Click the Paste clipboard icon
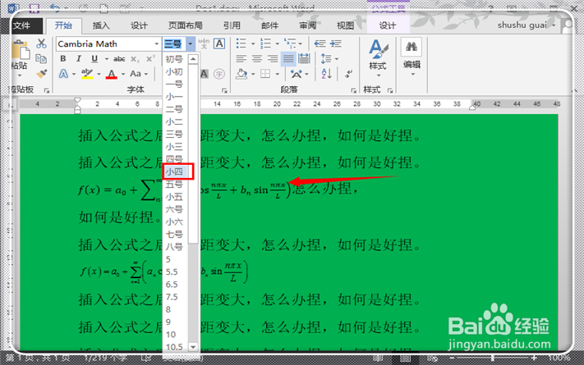 [20, 50]
